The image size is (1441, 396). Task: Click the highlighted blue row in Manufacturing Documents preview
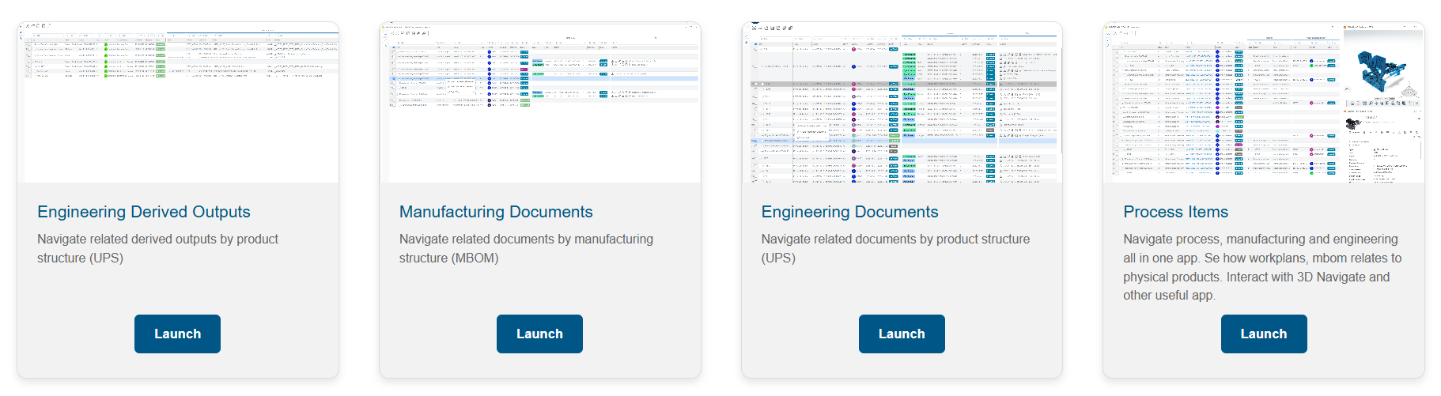coord(544,79)
